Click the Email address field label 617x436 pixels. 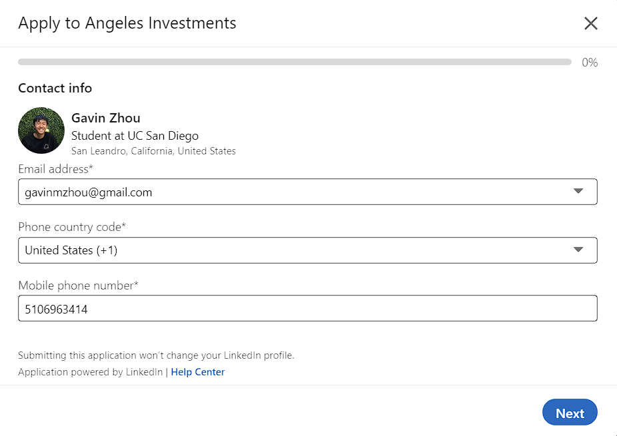coord(55,169)
